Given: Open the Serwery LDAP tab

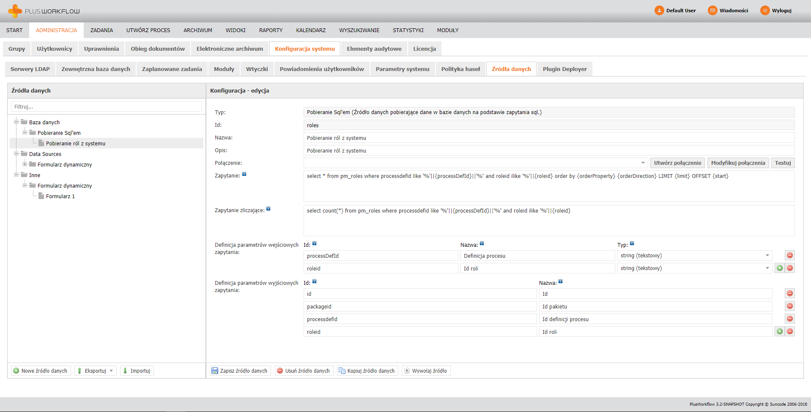Looking at the screenshot, I should (30, 69).
